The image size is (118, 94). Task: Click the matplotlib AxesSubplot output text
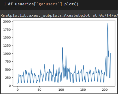59,15
